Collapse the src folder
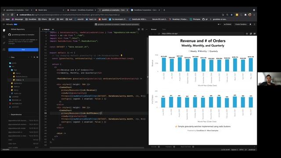This screenshot has width=281, height=158. (12, 66)
